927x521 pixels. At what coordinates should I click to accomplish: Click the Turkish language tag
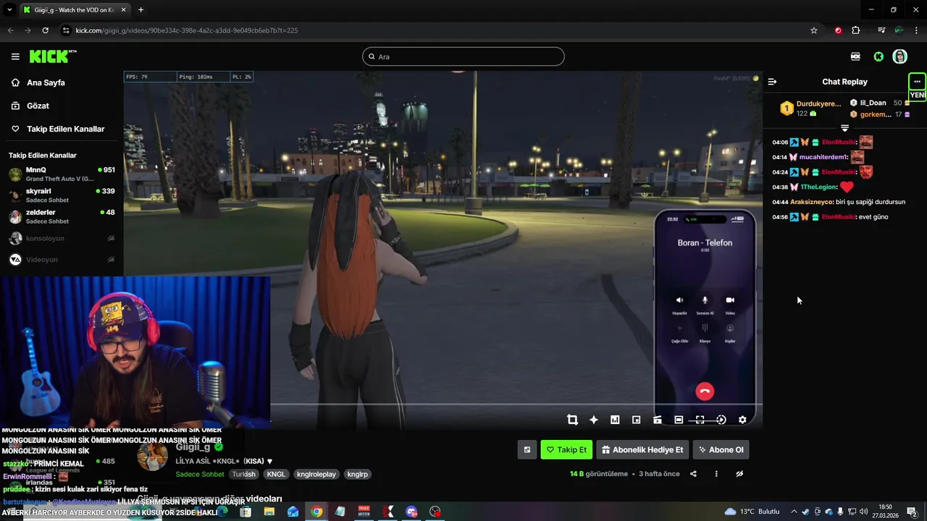244,474
